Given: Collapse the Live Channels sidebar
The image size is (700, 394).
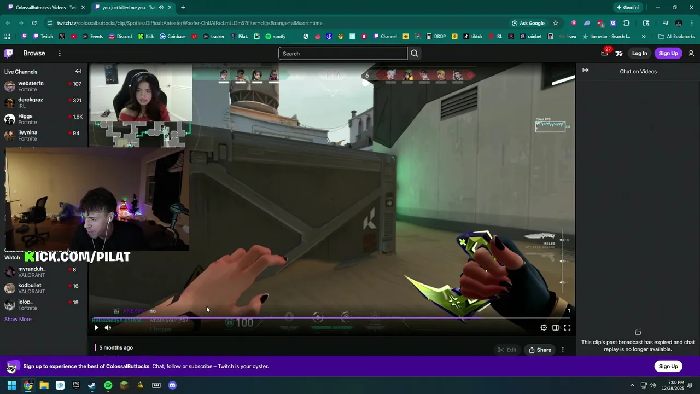Looking at the screenshot, I should (78, 71).
